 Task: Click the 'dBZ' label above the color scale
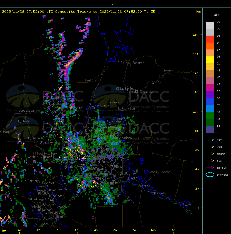(217, 15)
